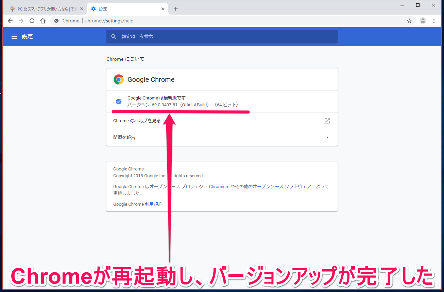Open the Chromium project link

(219, 186)
